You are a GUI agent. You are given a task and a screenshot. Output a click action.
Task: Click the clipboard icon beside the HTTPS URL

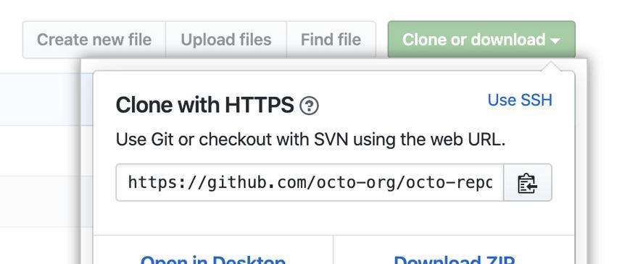click(527, 183)
